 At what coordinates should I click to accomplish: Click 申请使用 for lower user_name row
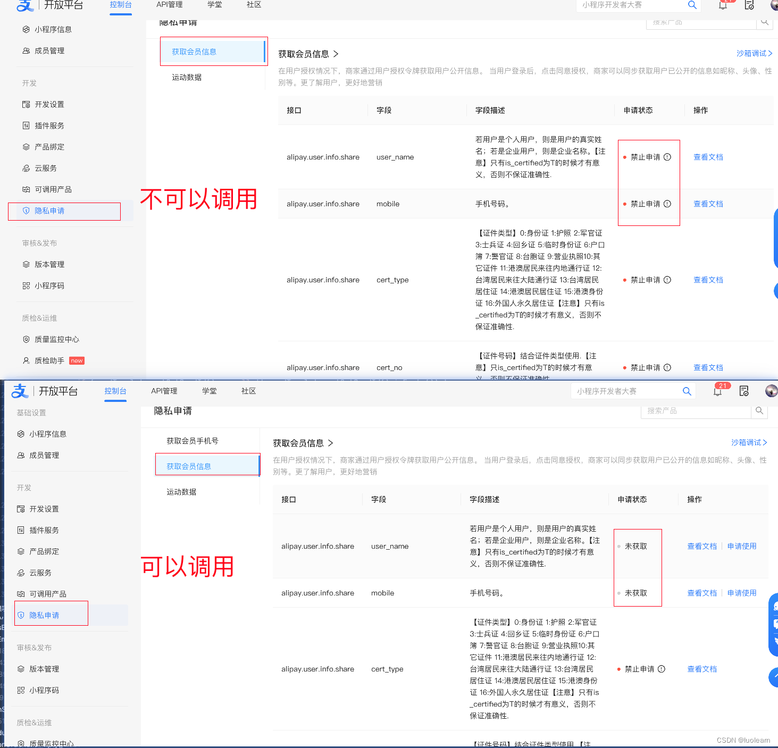[742, 546]
